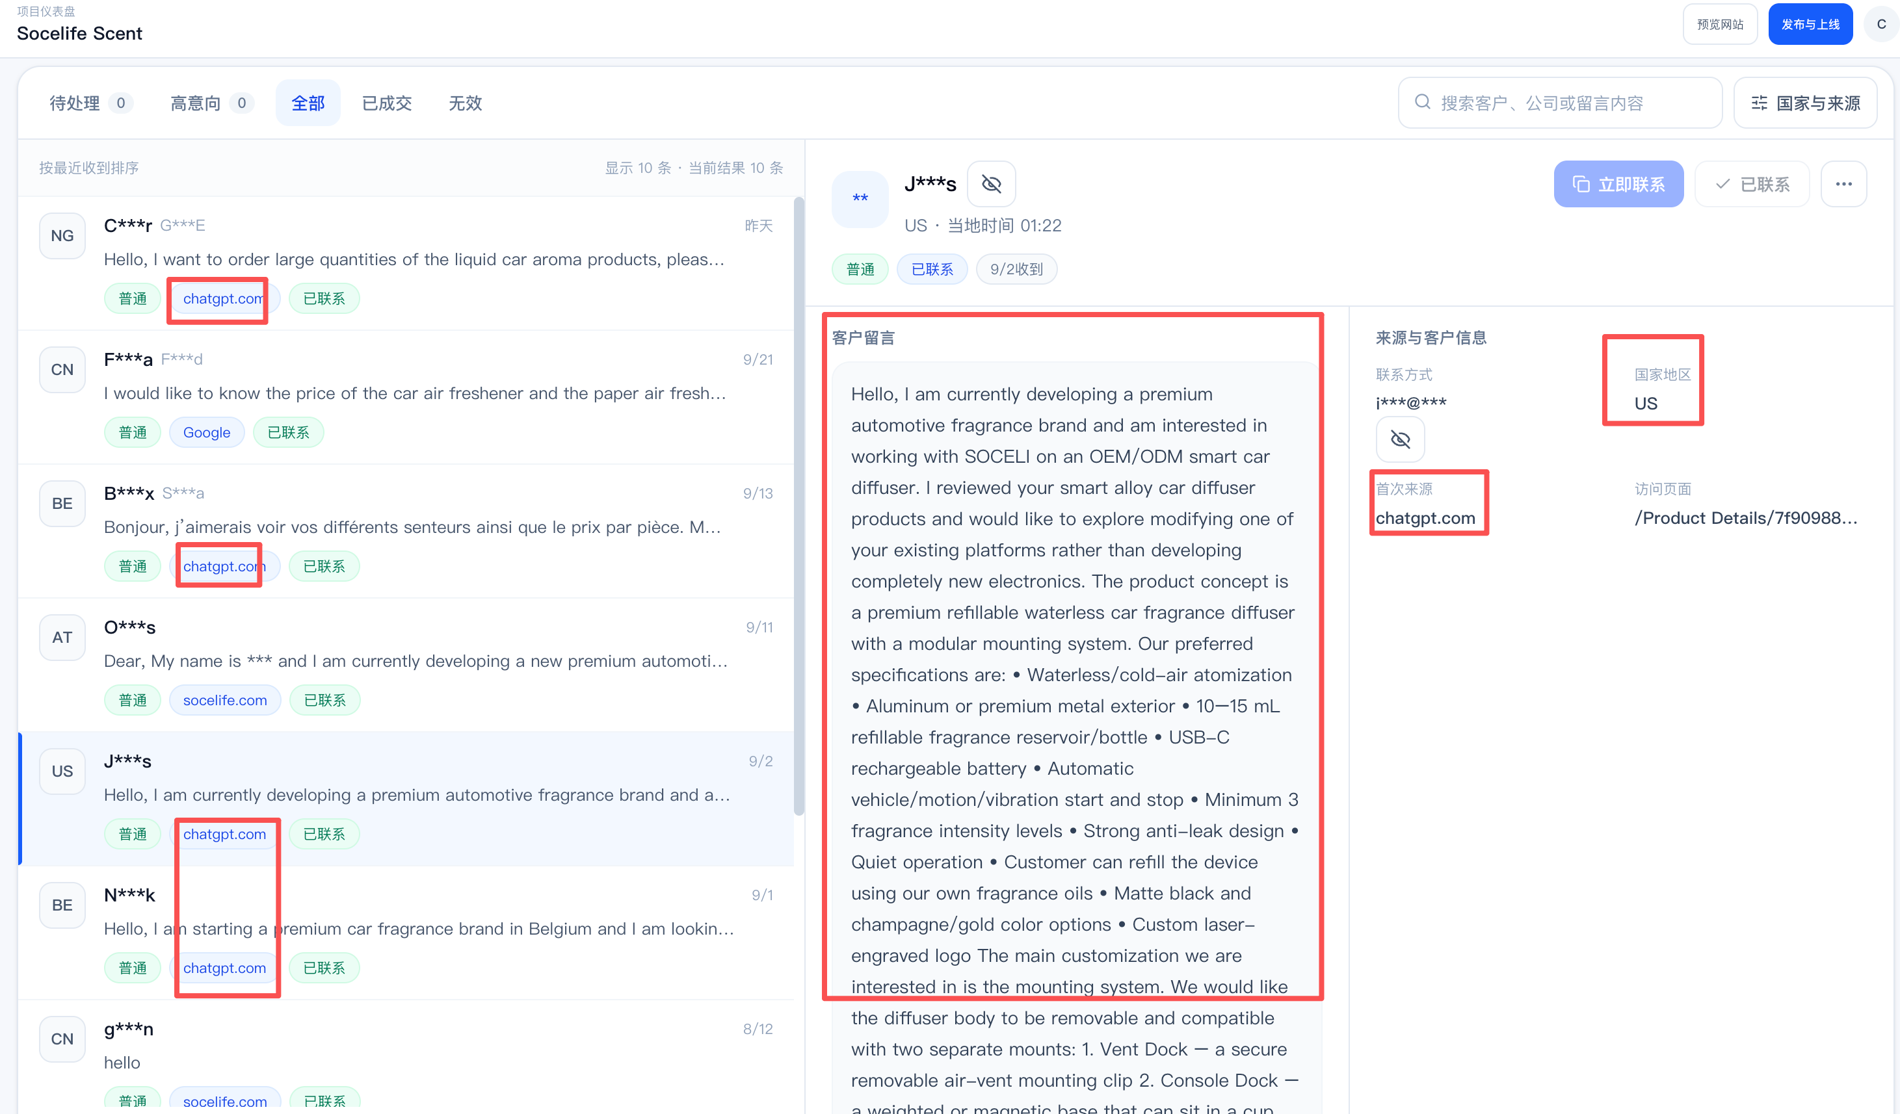Click chatgpt.com source tag on C***r
1900x1114 pixels.
(225, 298)
